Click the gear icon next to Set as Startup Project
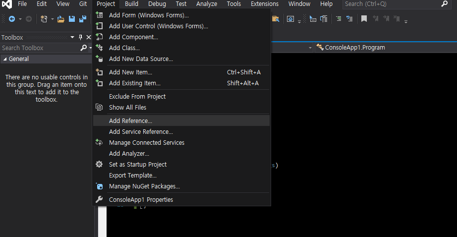 pos(99,164)
